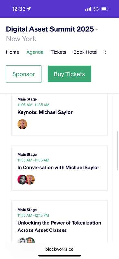Tap the Michael Saylor keynote speaker avatar
Screen dimensions: 119x259
click(22, 124)
